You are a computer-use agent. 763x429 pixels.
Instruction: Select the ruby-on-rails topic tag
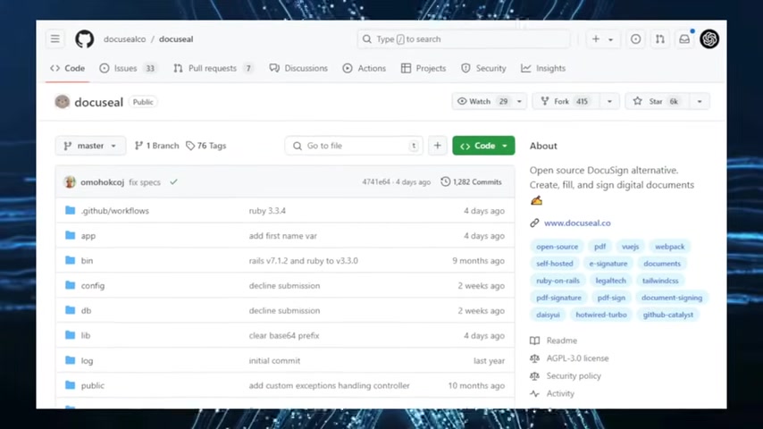coord(558,281)
